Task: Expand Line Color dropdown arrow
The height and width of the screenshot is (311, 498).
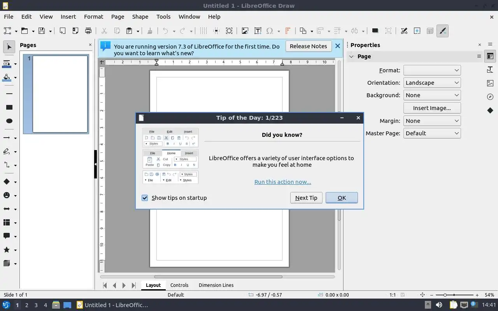Action: (x=15, y=64)
